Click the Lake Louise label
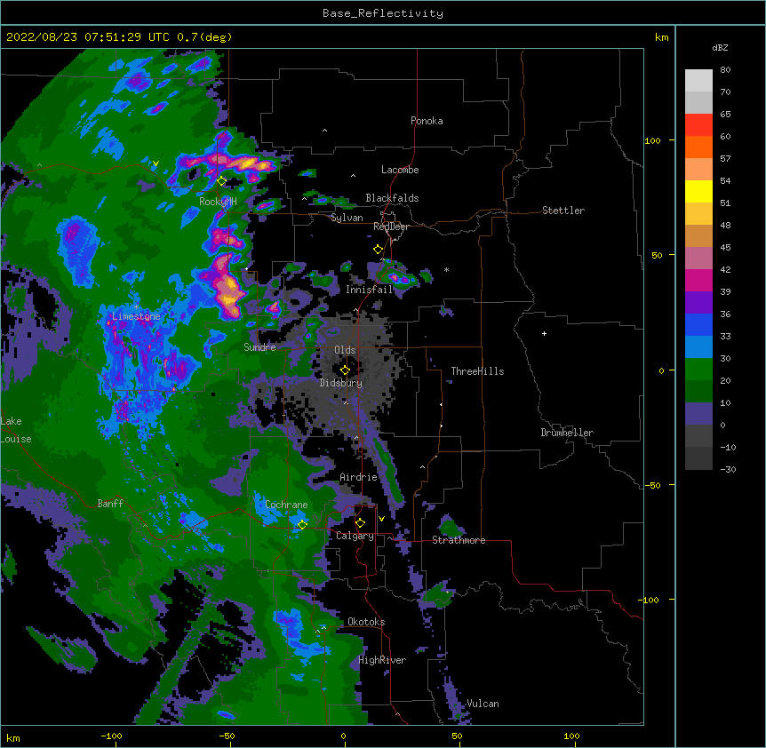 coord(16,430)
